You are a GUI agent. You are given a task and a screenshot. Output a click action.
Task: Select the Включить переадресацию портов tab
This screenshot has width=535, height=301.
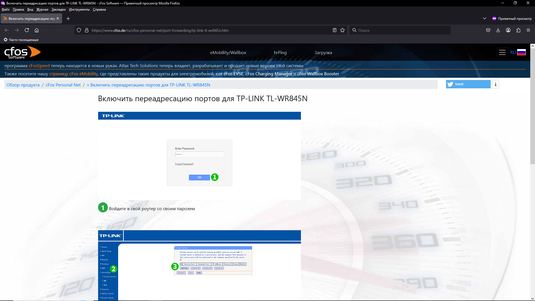click(x=31, y=18)
